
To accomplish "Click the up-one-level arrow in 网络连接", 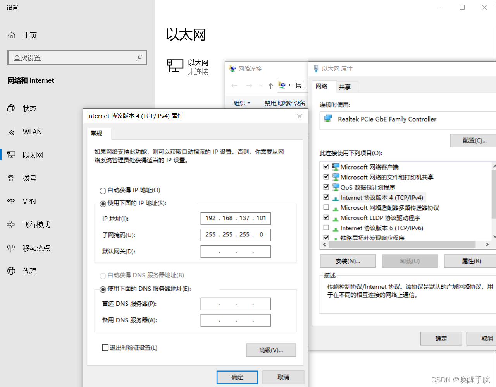I will (x=271, y=86).
